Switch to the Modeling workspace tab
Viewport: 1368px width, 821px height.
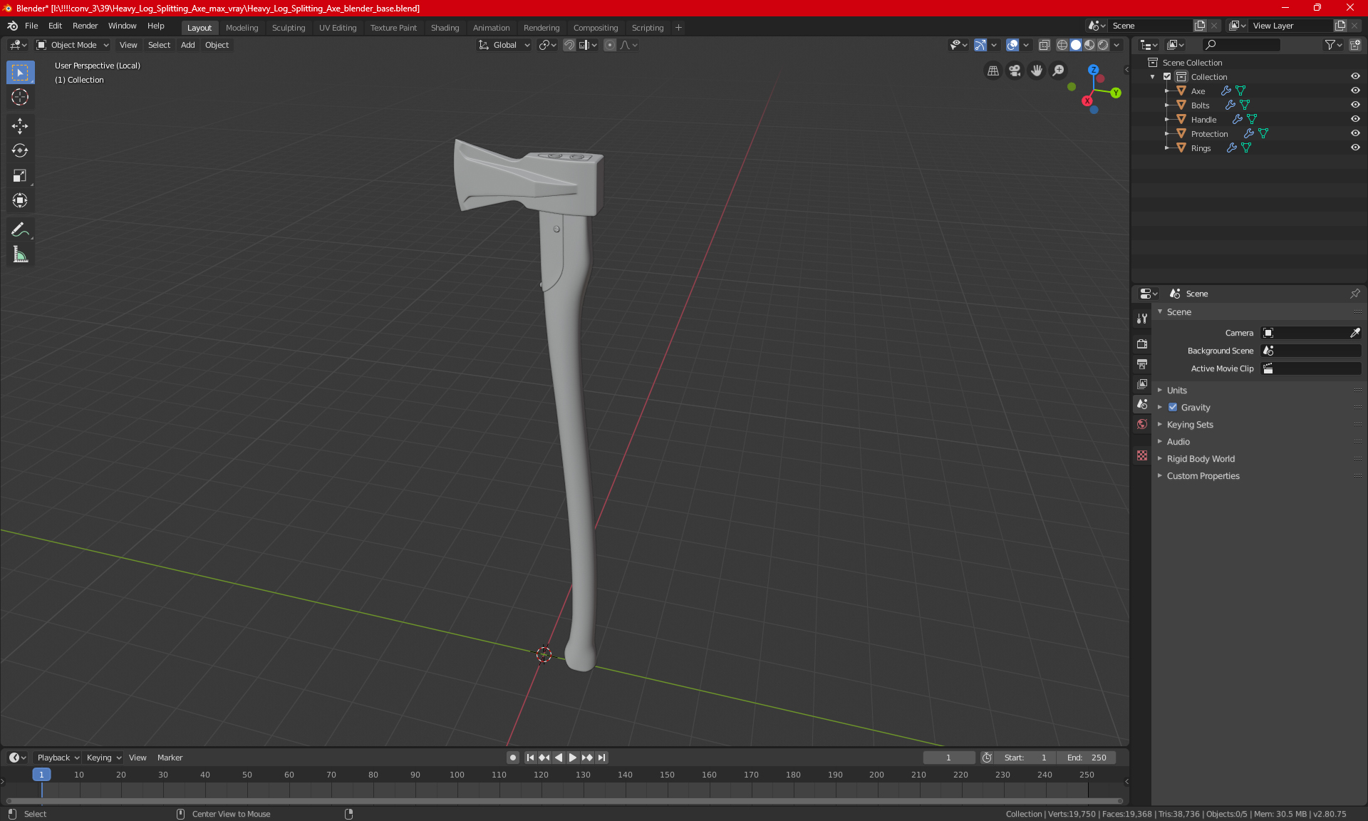[x=242, y=28]
